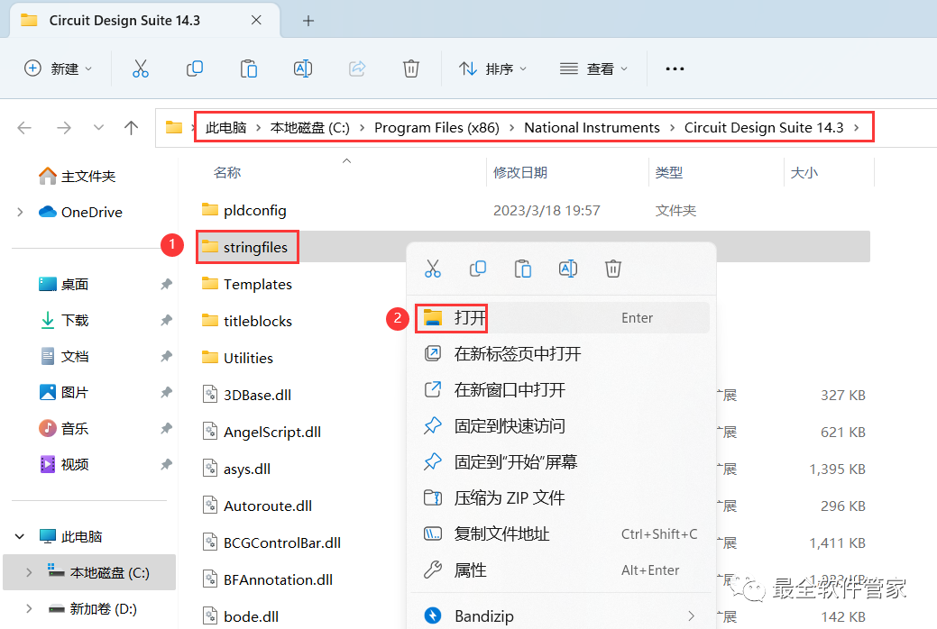
Task: Click the Share icon in the top toolbar
Action: 357,68
